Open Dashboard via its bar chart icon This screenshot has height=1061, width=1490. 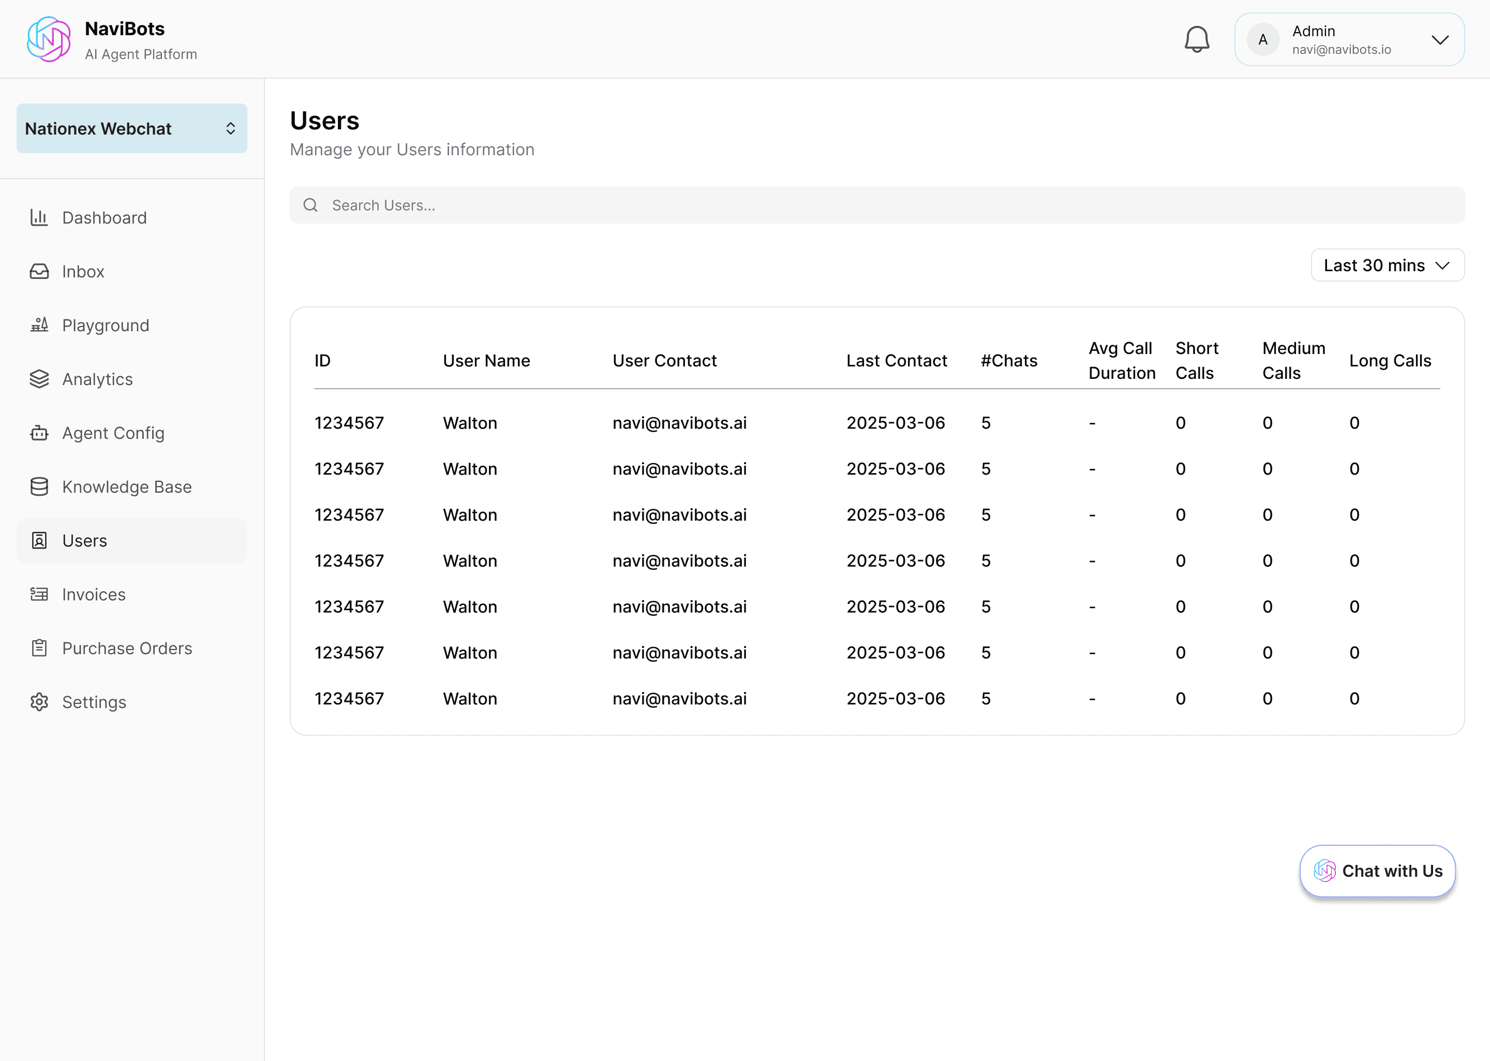coord(39,217)
